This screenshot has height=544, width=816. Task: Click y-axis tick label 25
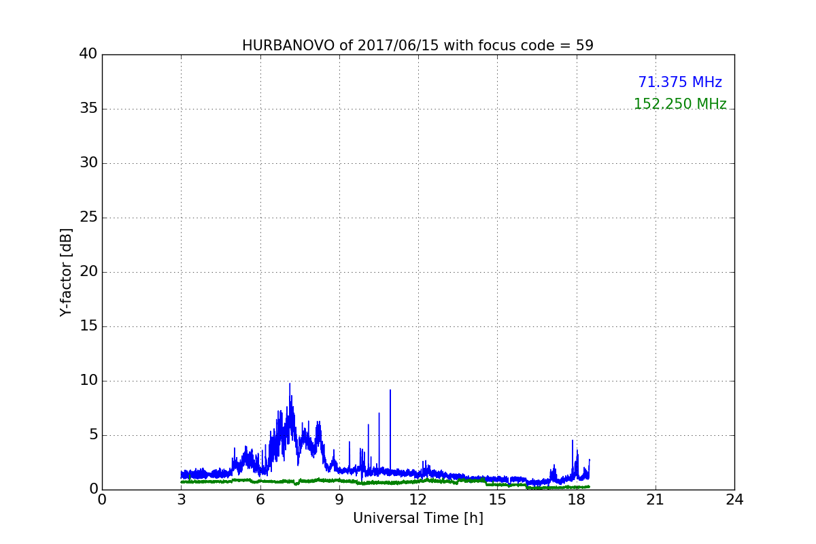[88, 218]
